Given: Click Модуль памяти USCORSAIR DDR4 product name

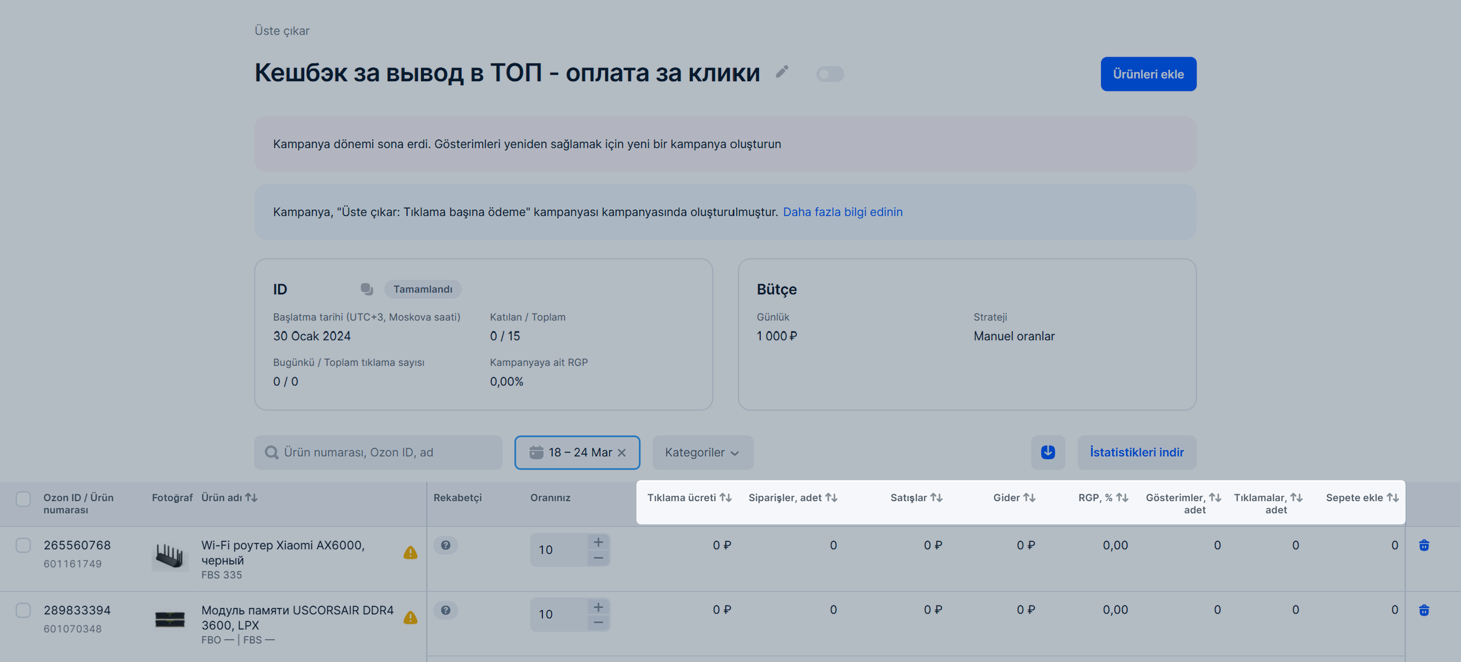Looking at the screenshot, I should point(297,617).
